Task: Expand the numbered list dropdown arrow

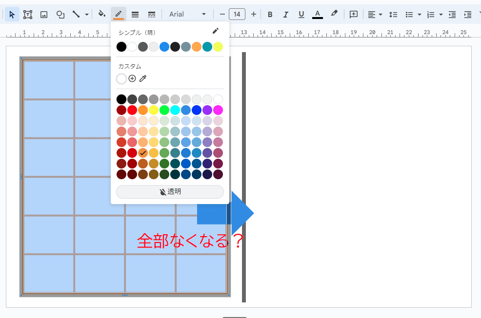Action: [x=441, y=15]
